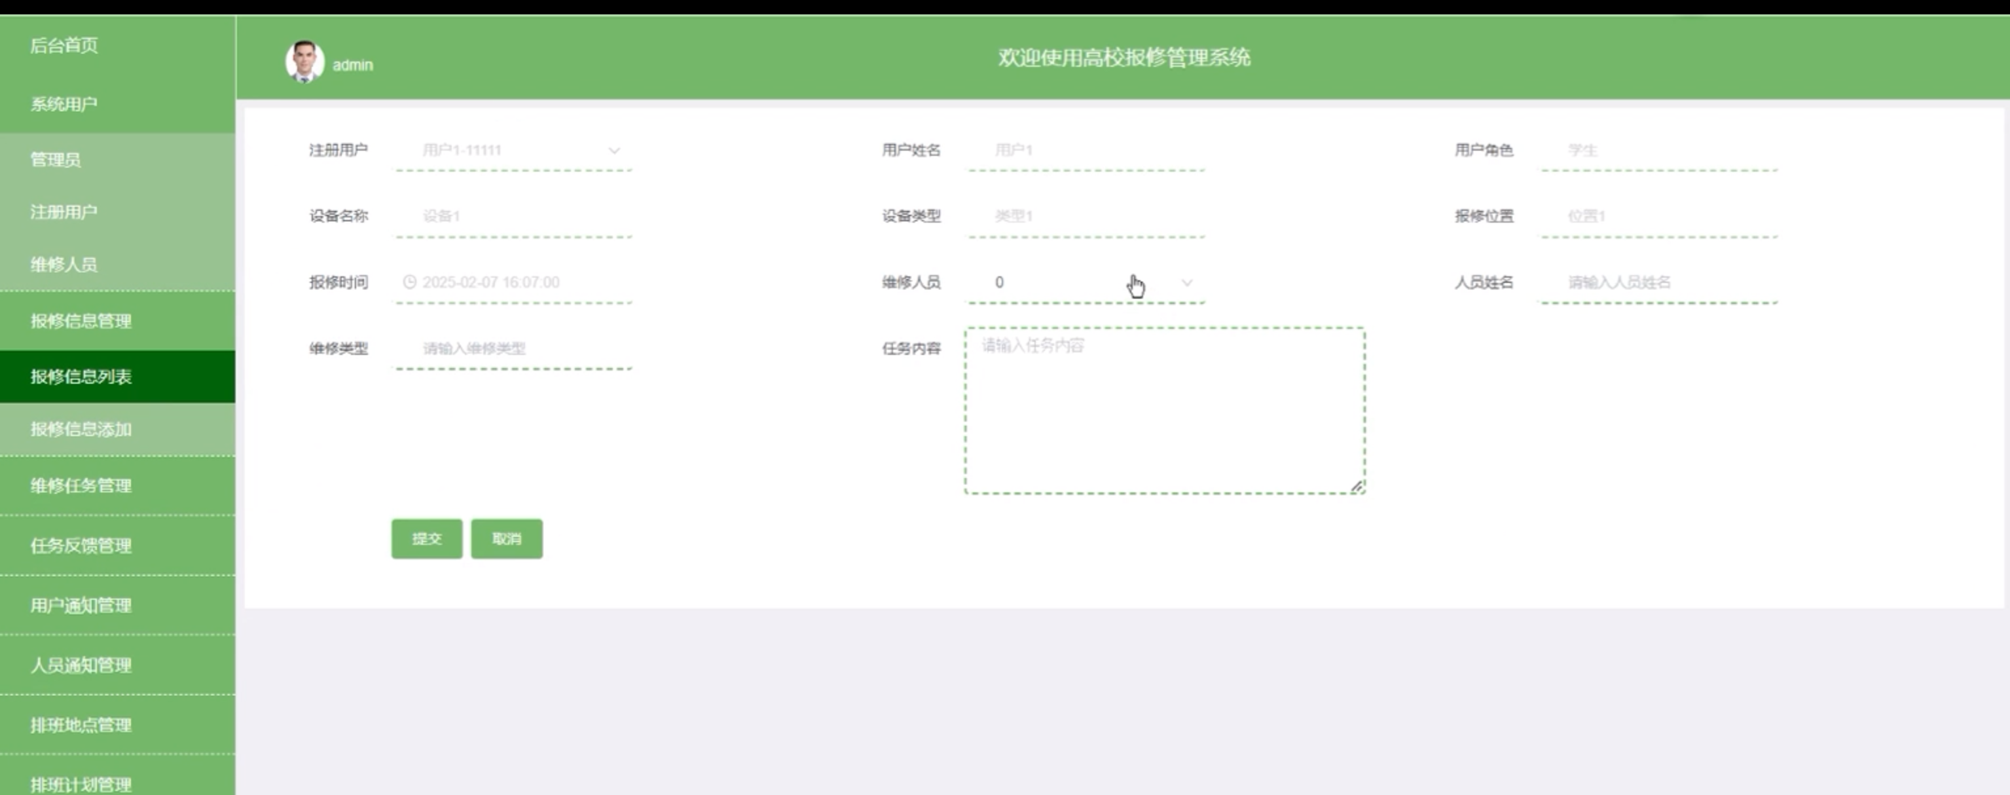Expand the 注册用户 dropdown arrow
The width and height of the screenshot is (2010, 795).
click(614, 151)
